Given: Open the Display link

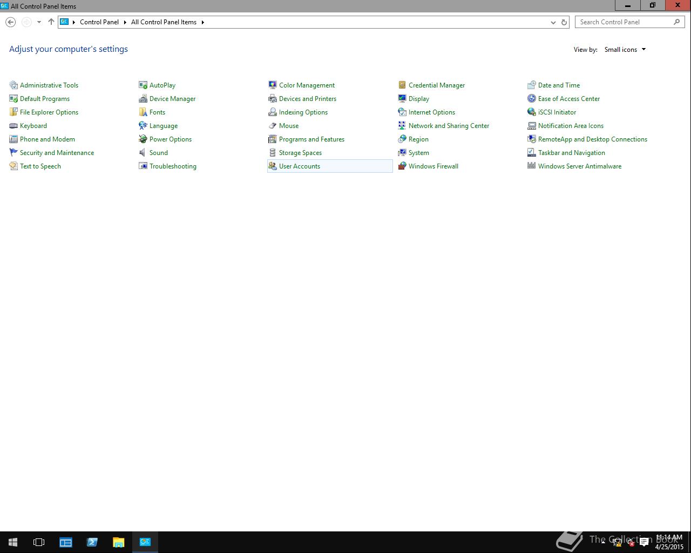Looking at the screenshot, I should coord(419,99).
